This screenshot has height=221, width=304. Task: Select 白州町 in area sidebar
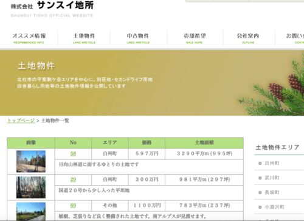point(272,163)
